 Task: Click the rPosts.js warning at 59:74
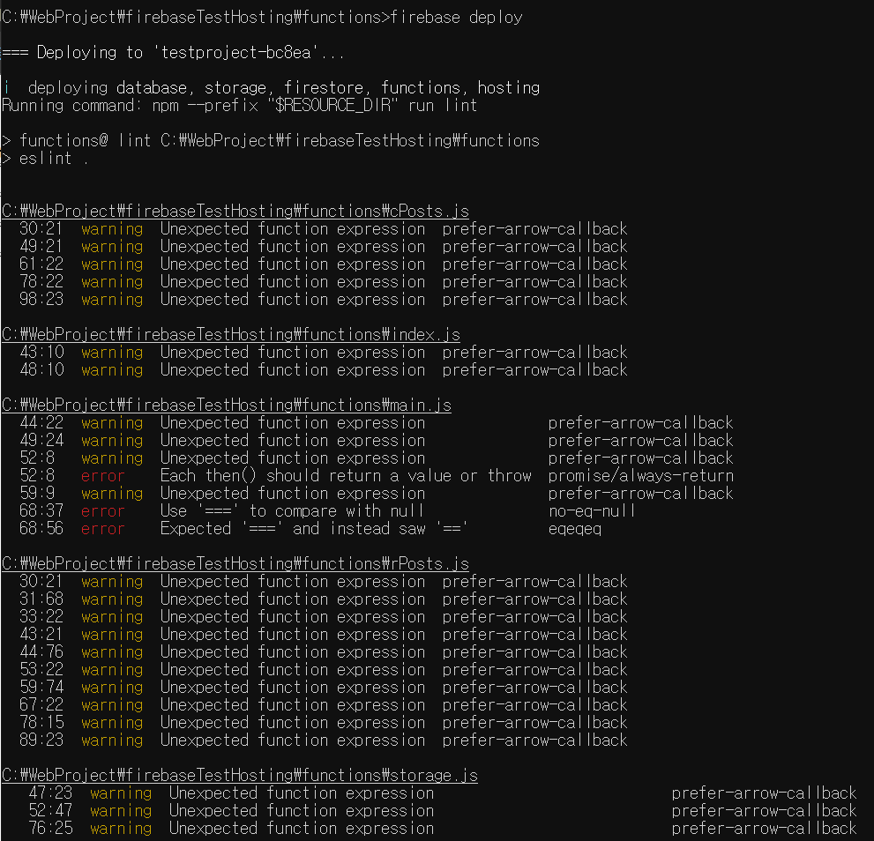pyautogui.click(x=324, y=688)
